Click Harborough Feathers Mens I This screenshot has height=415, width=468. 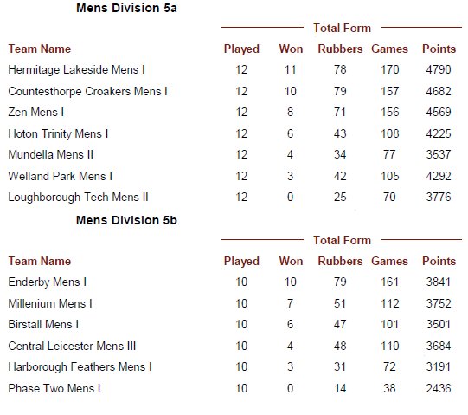point(80,367)
